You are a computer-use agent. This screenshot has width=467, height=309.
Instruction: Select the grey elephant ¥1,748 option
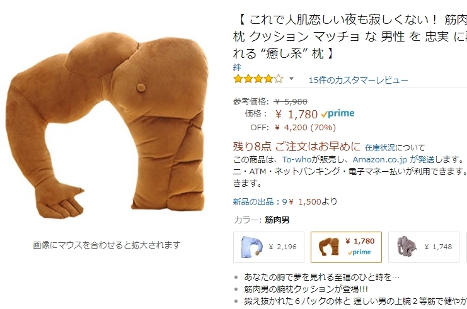(424, 247)
